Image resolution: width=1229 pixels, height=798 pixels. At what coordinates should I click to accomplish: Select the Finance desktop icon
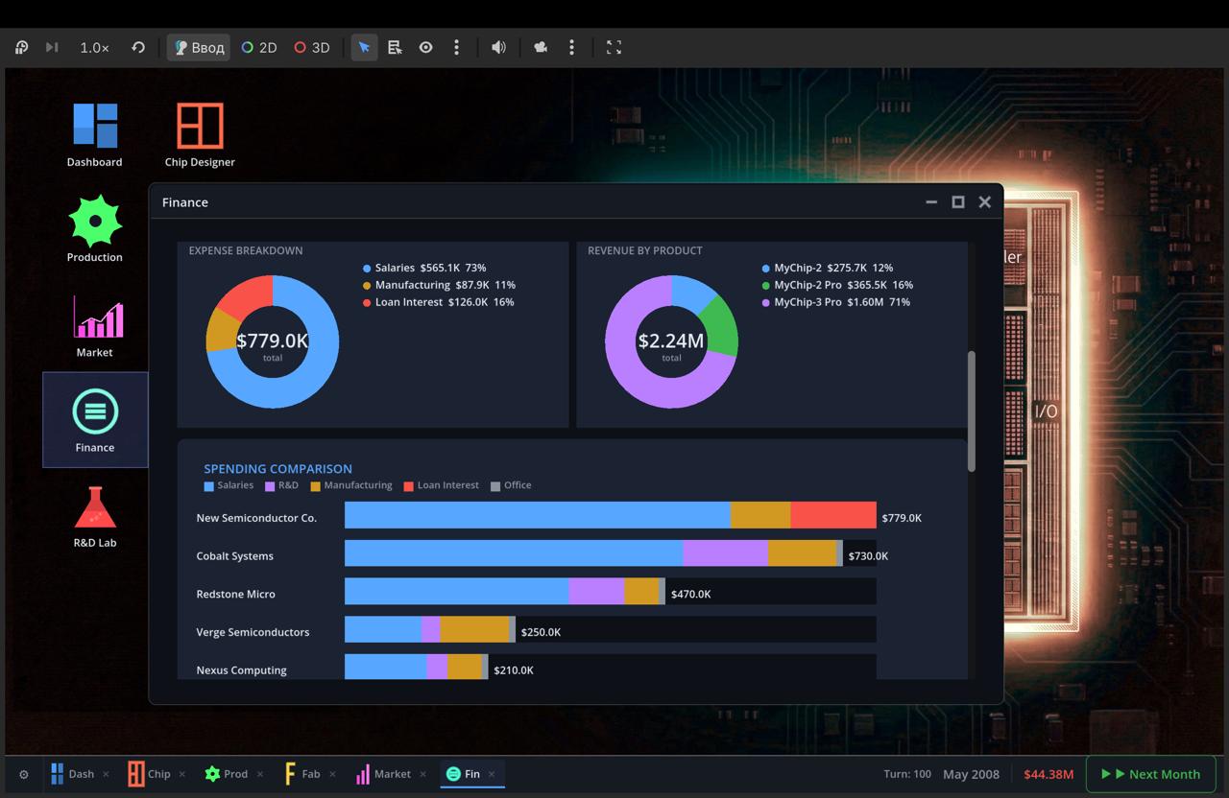coord(95,420)
